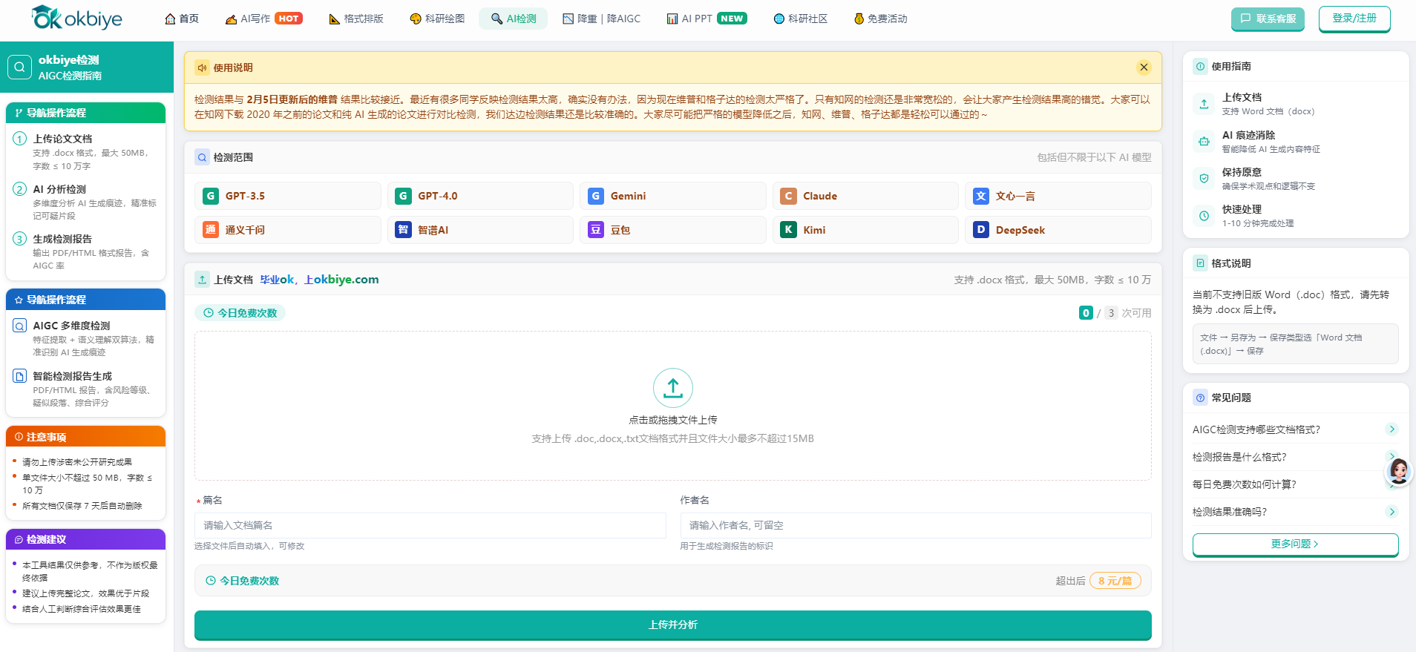The height and width of the screenshot is (652, 1416).
Task: Click the 更多问题 button
Action: [1295, 544]
